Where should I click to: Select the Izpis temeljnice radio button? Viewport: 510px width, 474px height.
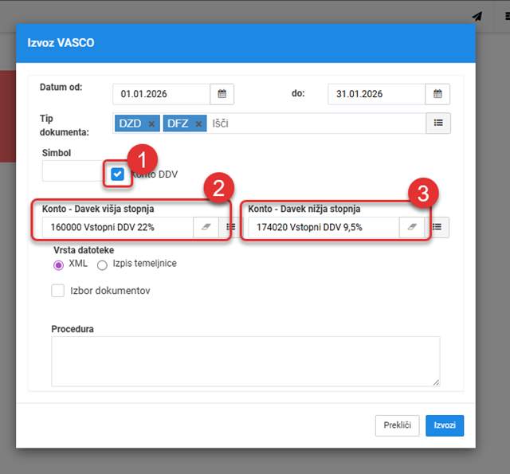point(102,265)
